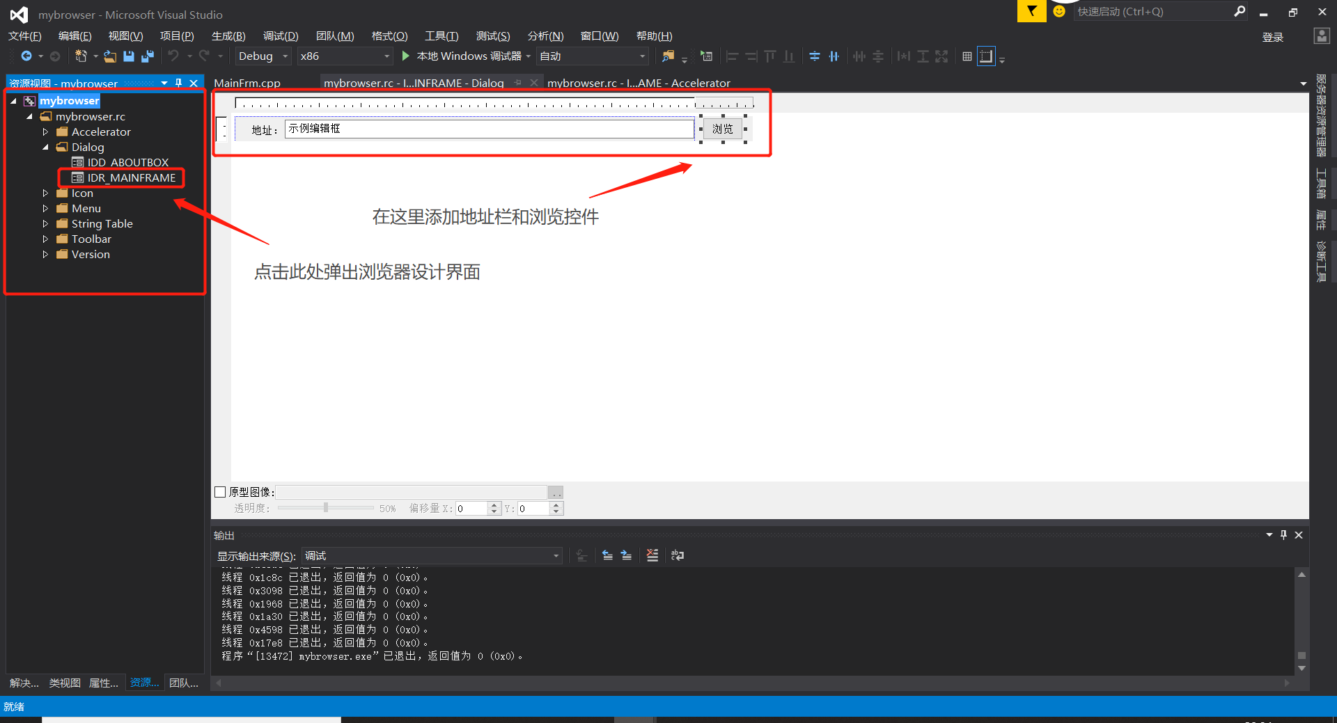Click the notifications flag icon
Viewport: 1337px width, 723px height.
coord(1031,11)
